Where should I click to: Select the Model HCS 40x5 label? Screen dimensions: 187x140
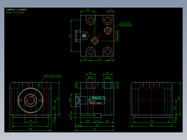tap(15, 13)
